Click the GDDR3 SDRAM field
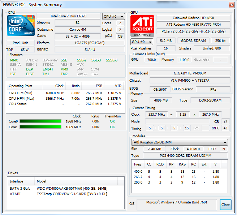The image size is (237, 215). point(193,41)
